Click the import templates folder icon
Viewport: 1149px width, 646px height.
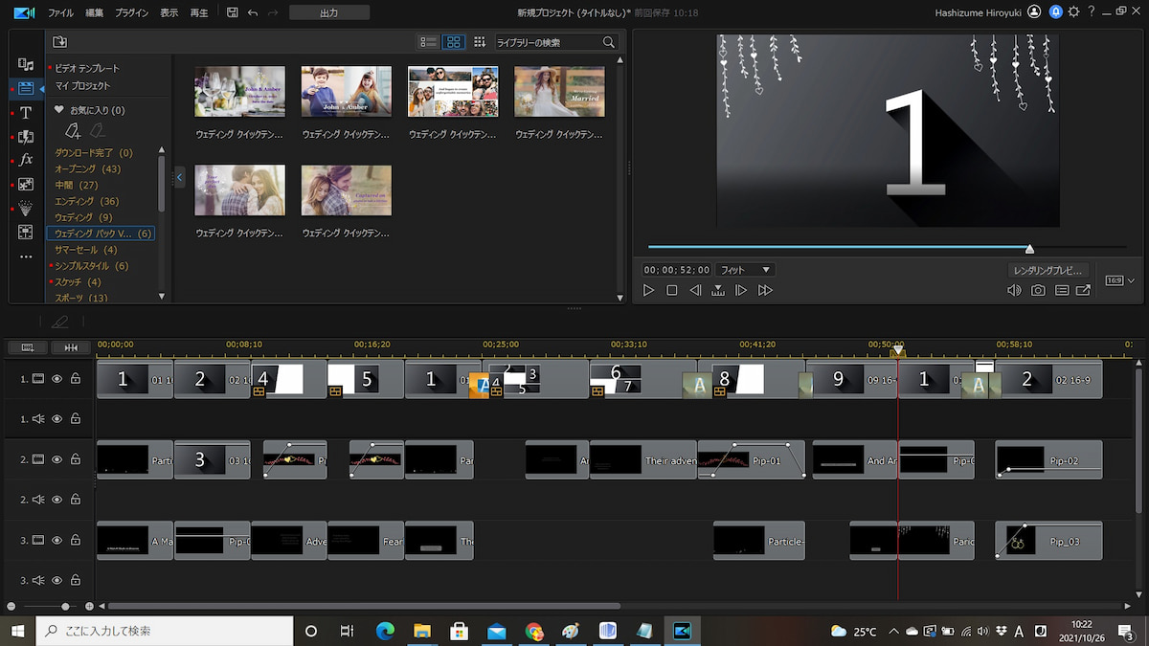pos(59,42)
